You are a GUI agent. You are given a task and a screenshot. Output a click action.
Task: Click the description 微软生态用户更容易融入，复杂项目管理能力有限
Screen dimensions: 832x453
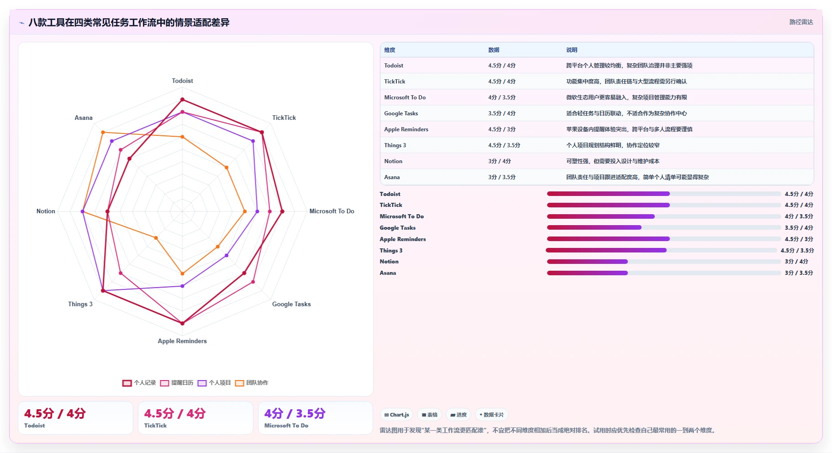coord(627,98)
